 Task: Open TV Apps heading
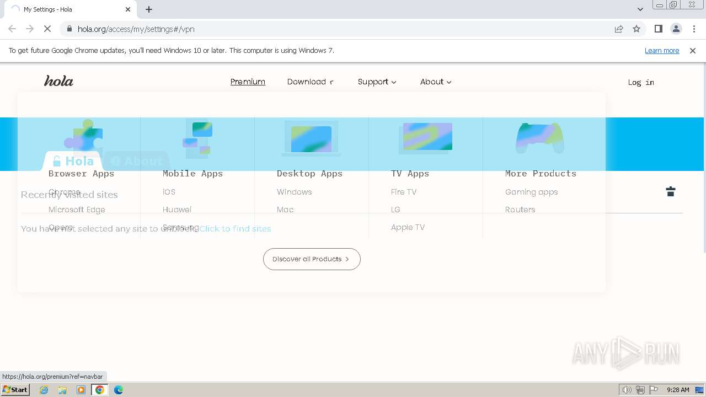410,174
